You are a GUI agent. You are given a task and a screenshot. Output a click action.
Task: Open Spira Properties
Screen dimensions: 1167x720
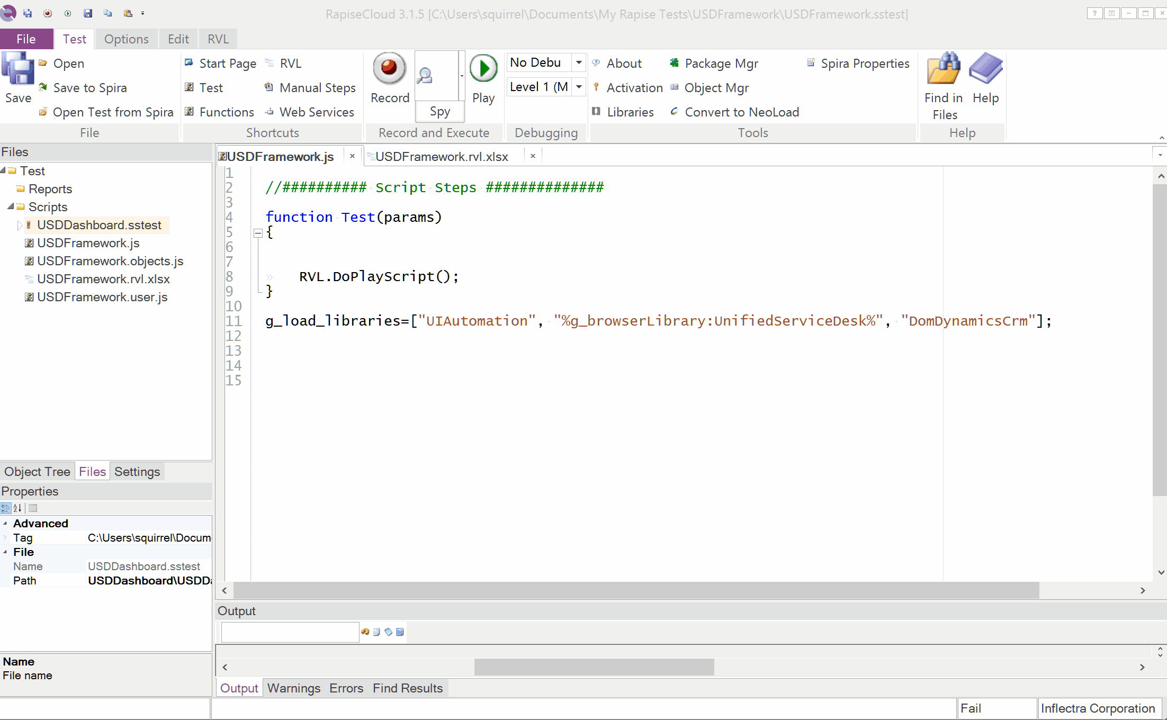click(864, 64)
